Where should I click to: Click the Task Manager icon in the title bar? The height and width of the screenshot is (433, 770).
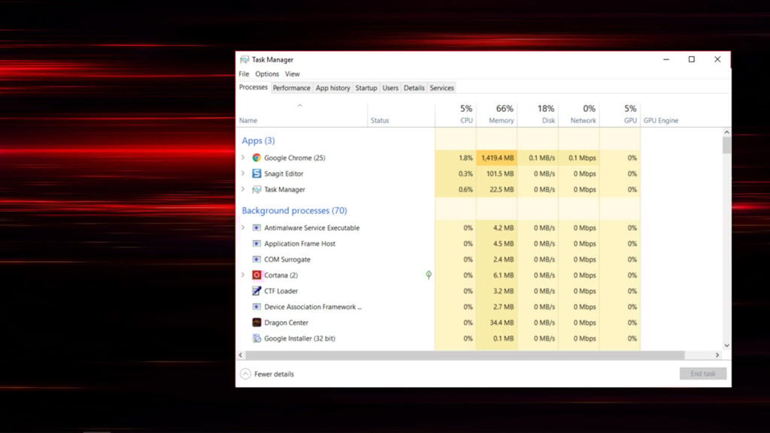tap(244, 59)
